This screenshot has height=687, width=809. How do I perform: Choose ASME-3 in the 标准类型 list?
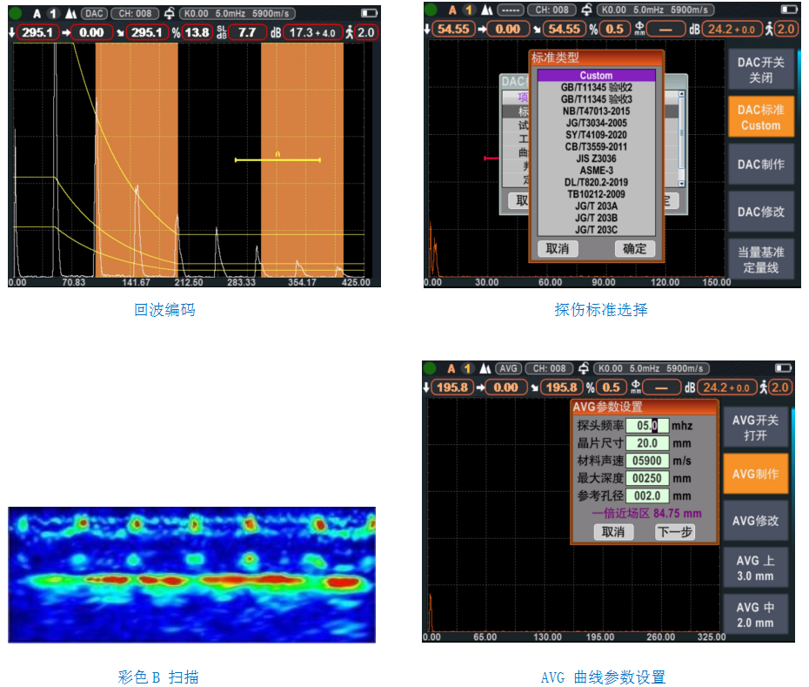tap(596, 171)
